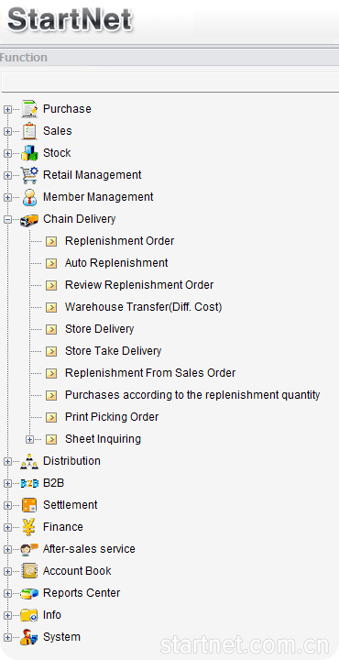Select Auto Replenishment entry
Screen dimensions: 339x660
click(x=116, y=263)
